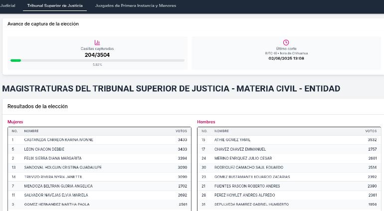This screenshot has width=384, height=211.
Task: Click the green capture progress bar
Action: 16,60
